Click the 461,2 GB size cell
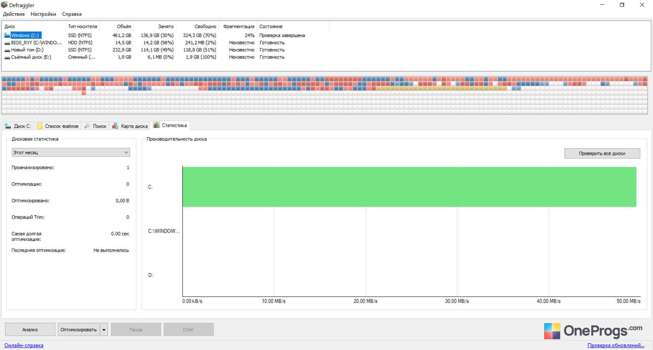 point(122,35)
